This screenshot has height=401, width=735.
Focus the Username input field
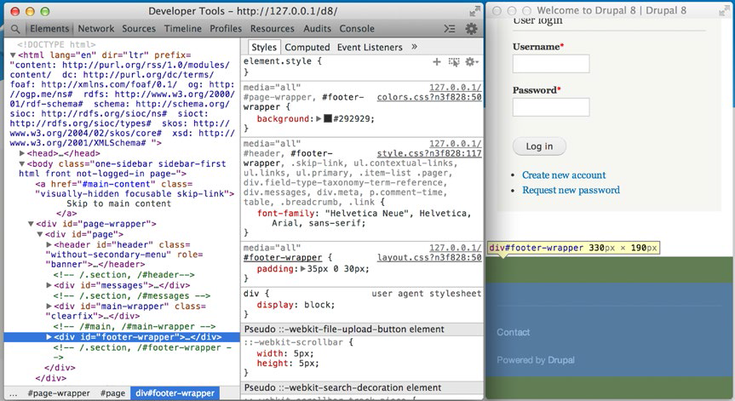click(x=551, y=64)
